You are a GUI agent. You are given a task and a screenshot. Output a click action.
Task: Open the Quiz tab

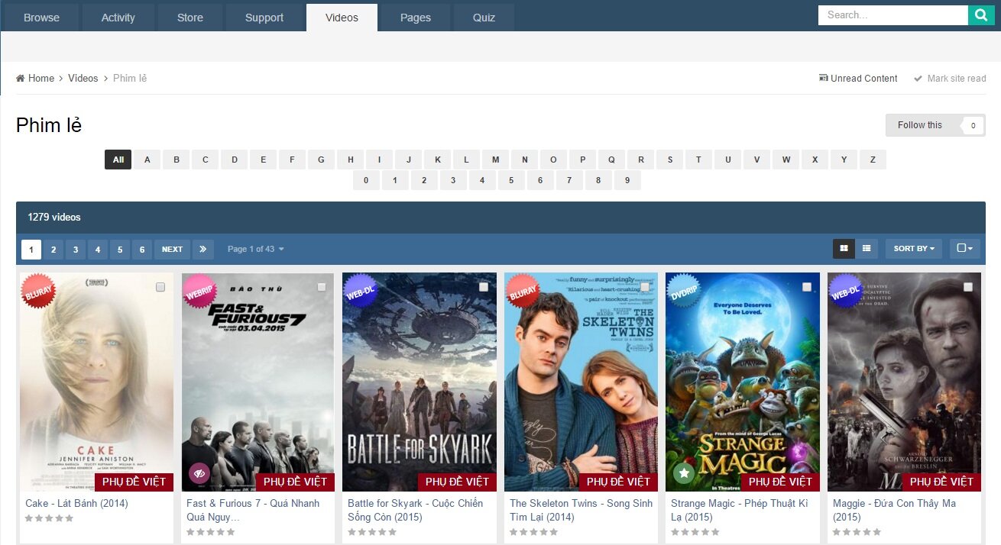point(484,18)
